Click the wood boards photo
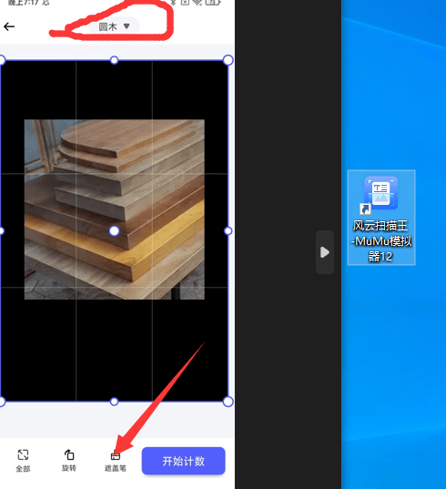The height and width of the screenshot is (489, 446). coord(115,209)
